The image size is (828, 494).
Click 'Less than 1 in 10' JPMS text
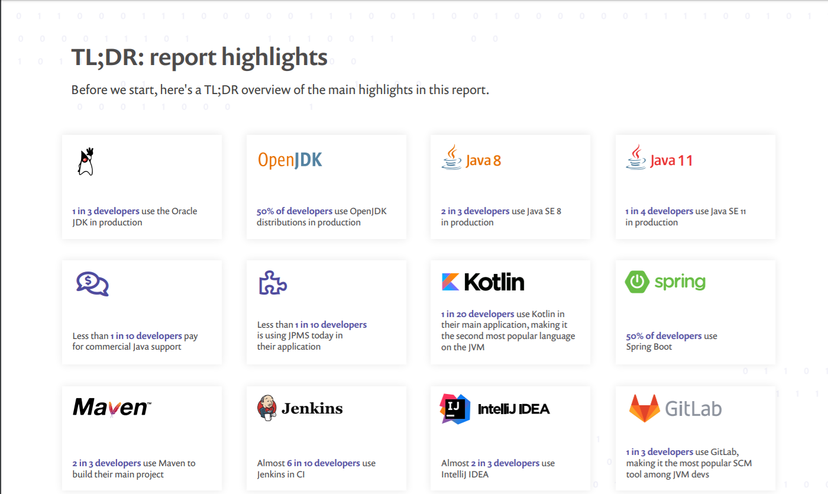[x=312, y=335]
